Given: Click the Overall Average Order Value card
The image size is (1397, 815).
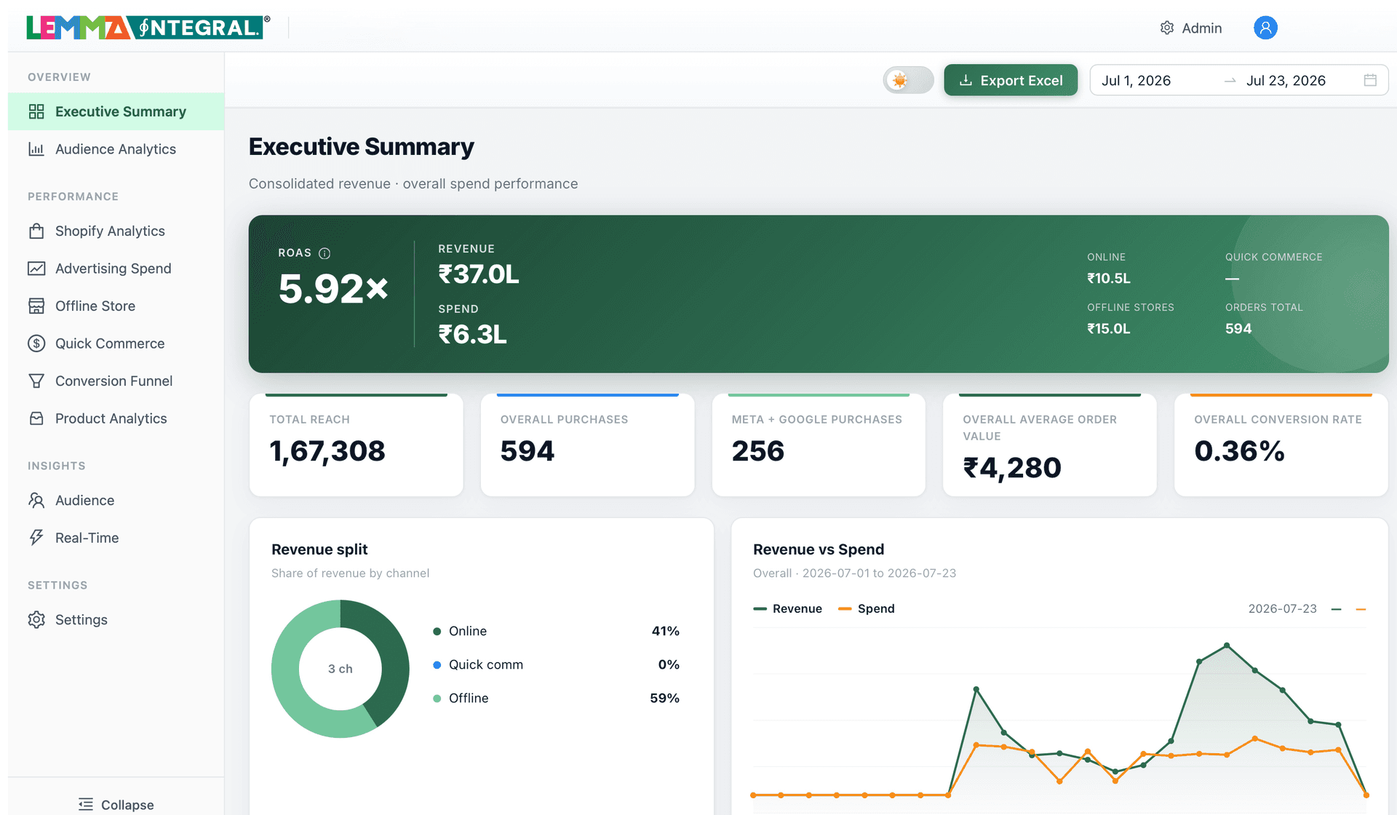Looking at the screenshot, I should pos(1050,445).
